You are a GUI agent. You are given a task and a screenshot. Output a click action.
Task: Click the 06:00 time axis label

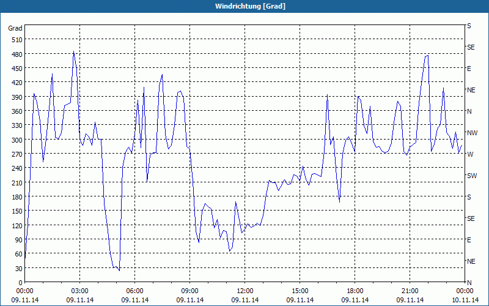tap(134, 291)
